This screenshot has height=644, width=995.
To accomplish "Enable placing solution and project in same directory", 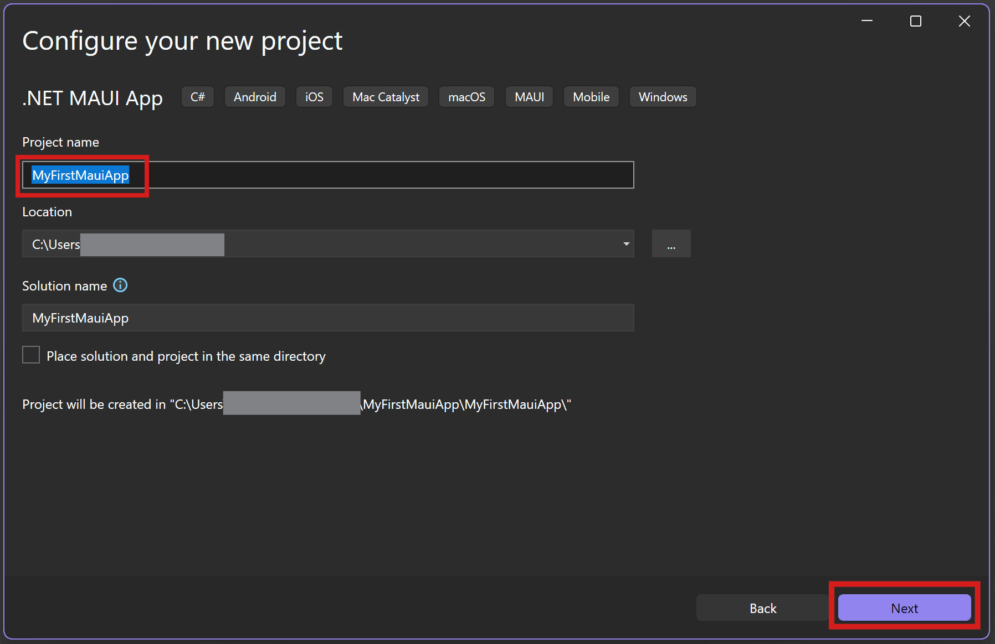I will click(31, 355).
